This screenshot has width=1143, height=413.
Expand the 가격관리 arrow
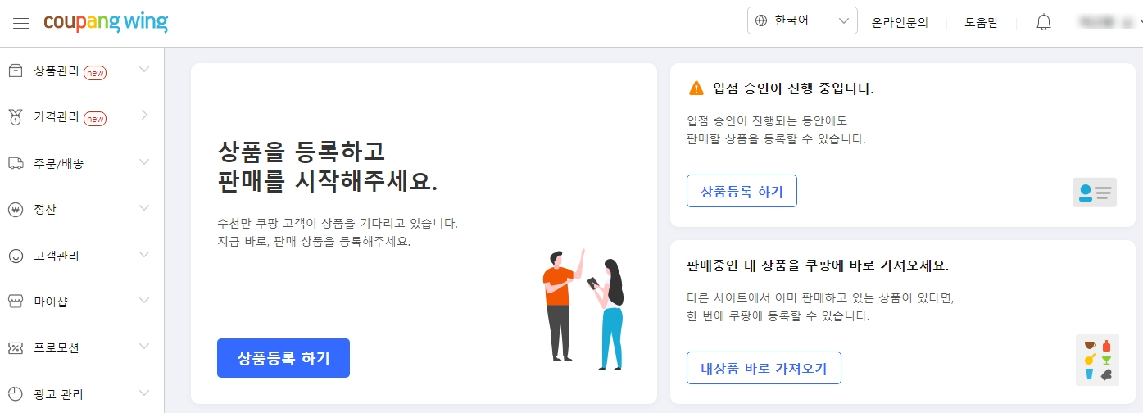point(145,116)
